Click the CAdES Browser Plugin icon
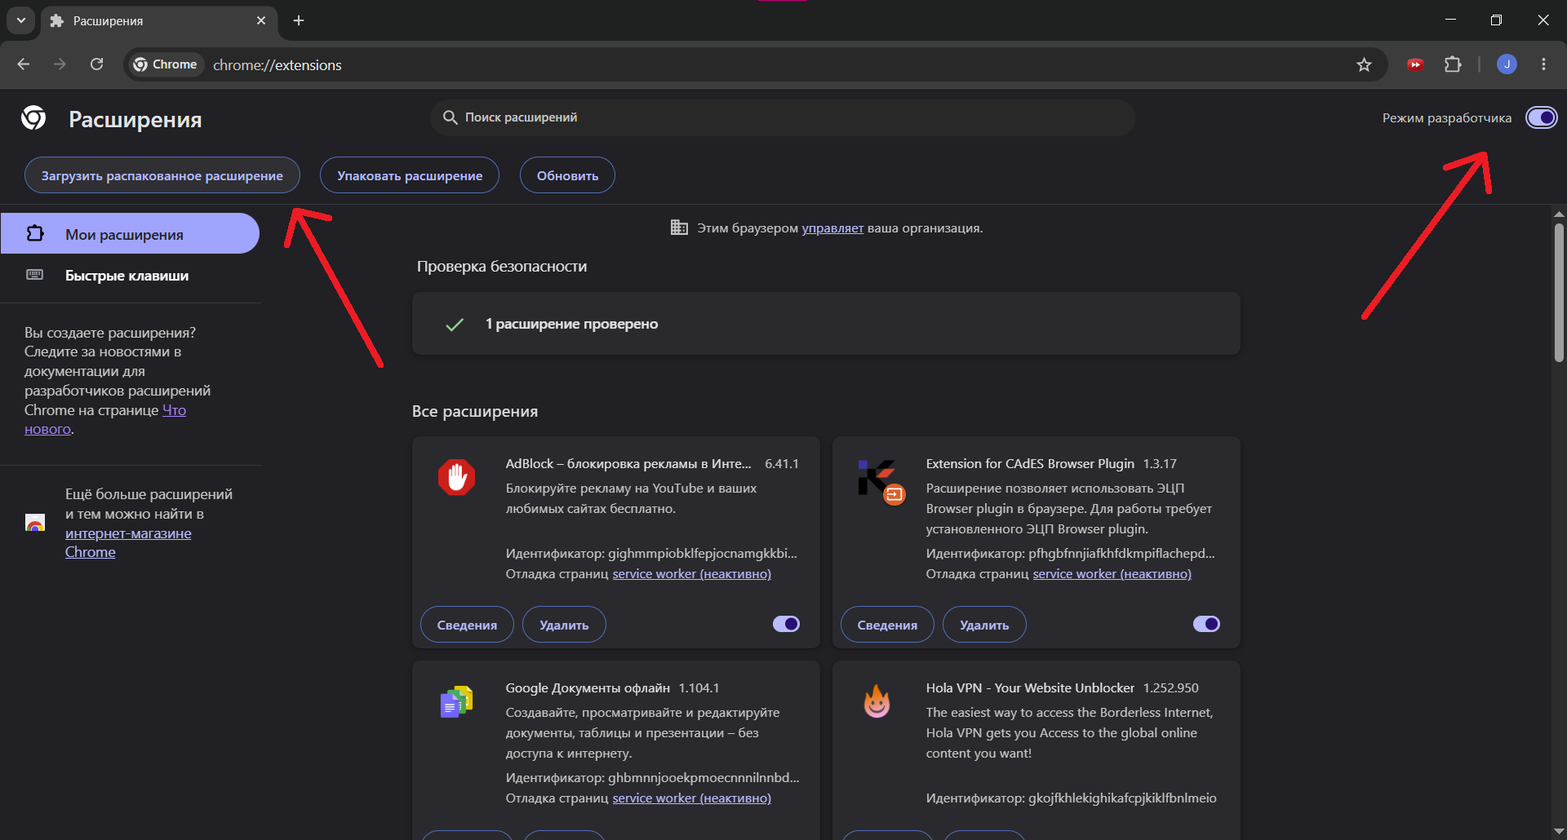1567x840 pixels. pos(881,480)
